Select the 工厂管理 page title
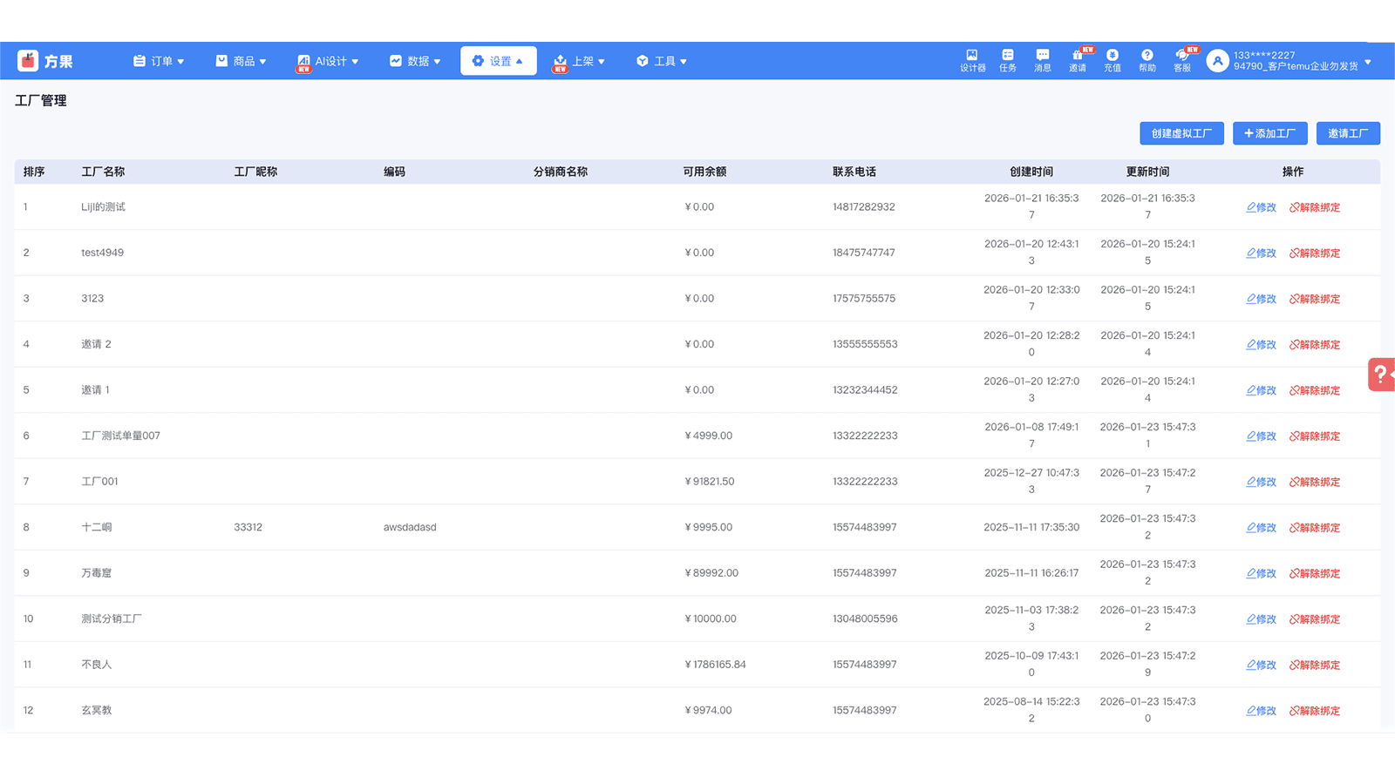The height and width of the screenshot is (784, 1395). 41,100
